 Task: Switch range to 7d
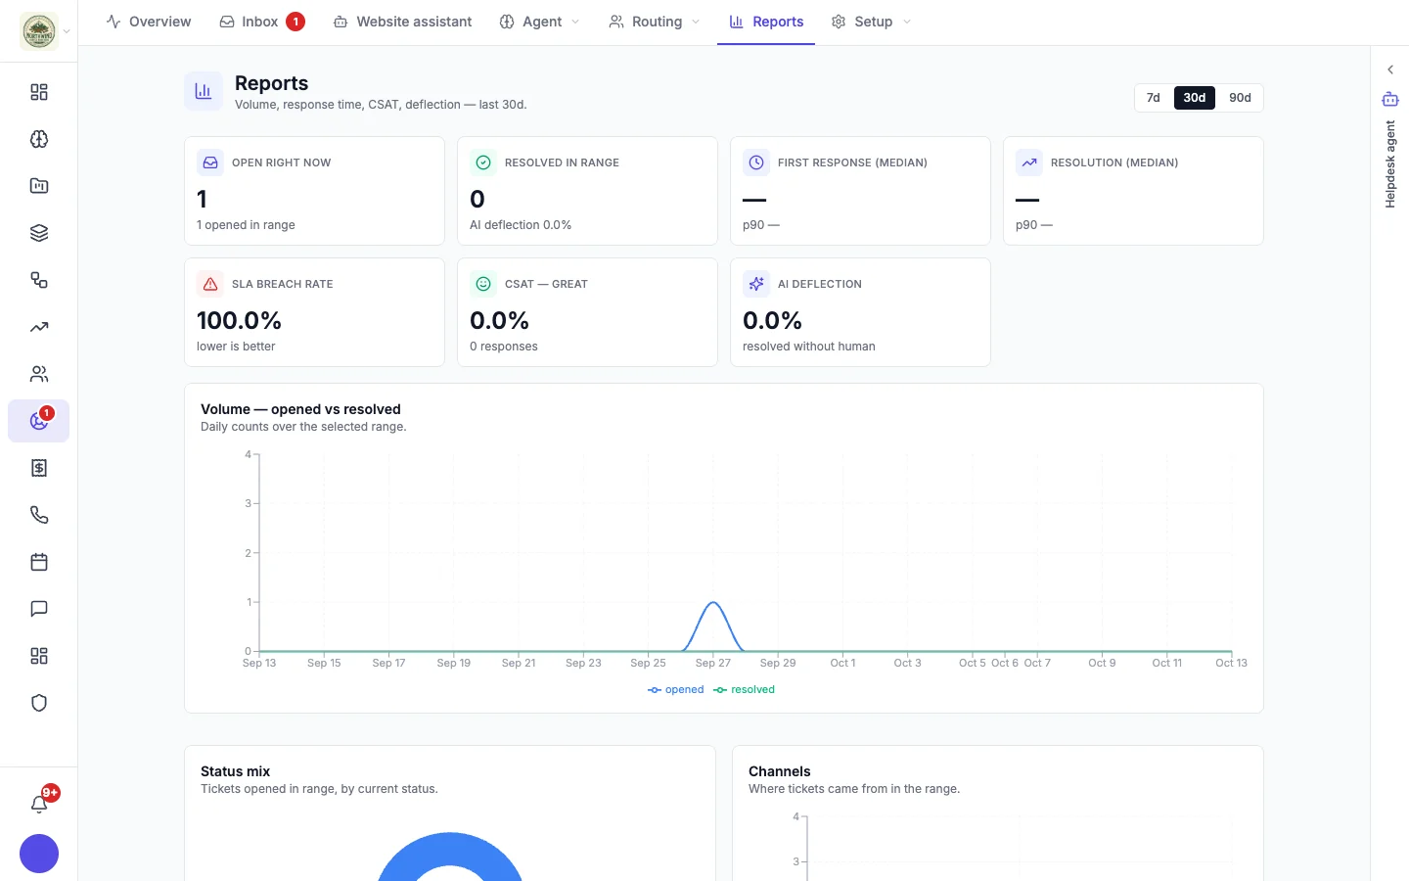1154,98
